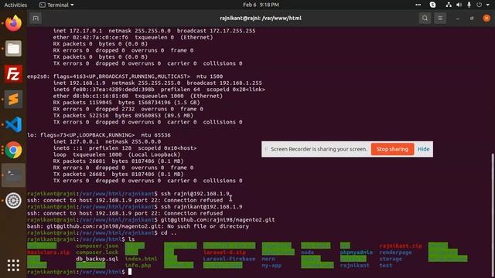This screenshot has height=278, width=495.
Task: Click the Skype tray icon
Action: click(432, 5)
